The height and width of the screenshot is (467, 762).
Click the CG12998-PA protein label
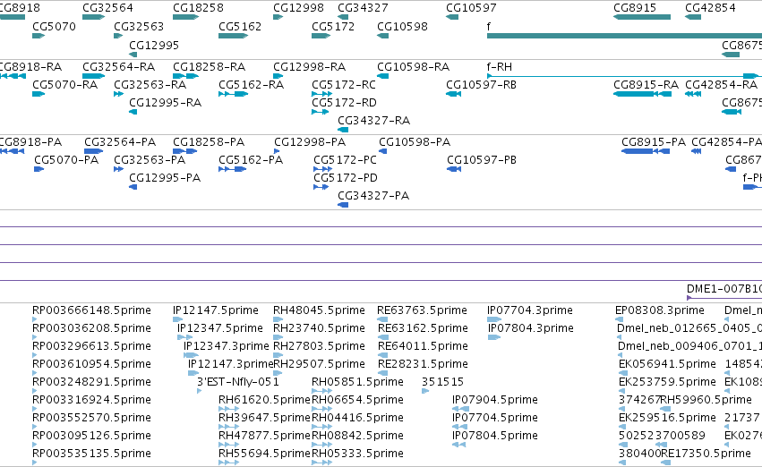point(310,141)
